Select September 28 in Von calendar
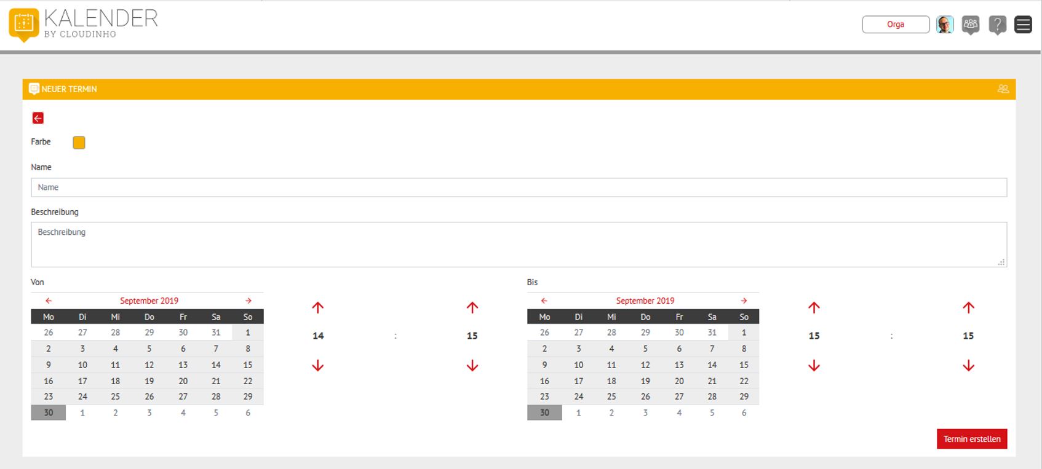Image resolution: width=1042 pixels, height=469 pixels. click(216, 396)
